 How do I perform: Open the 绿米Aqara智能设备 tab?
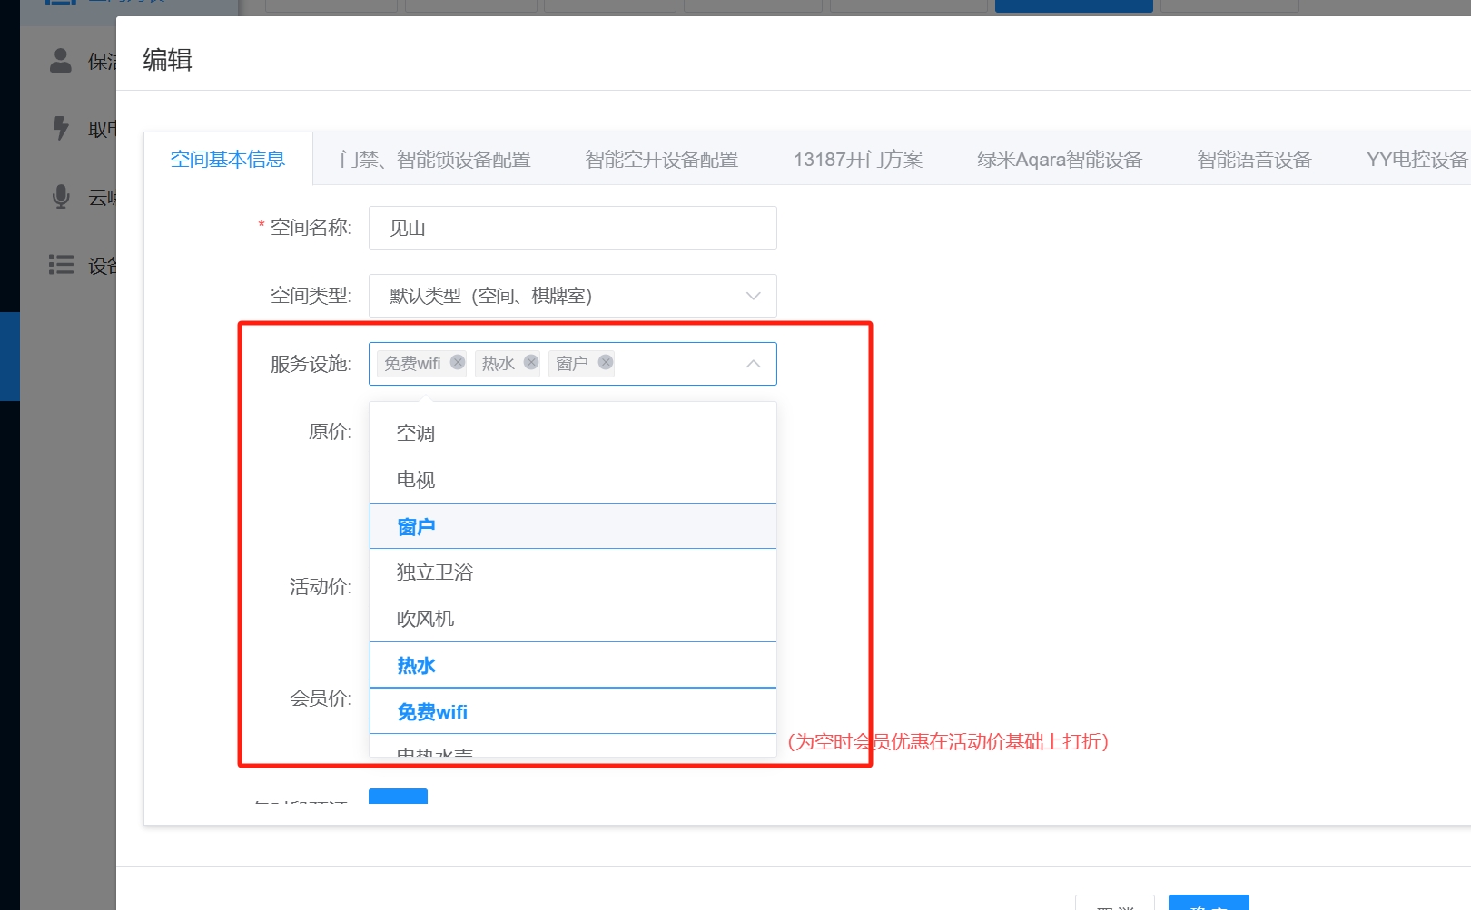pyautogui.click(x=1059, y=160)
